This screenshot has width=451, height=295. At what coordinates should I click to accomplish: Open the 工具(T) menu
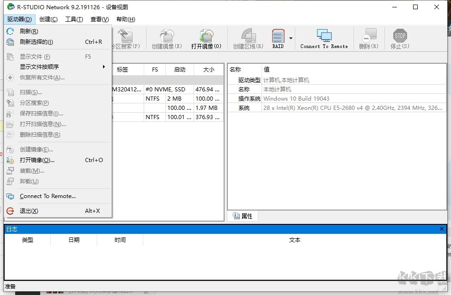(x=74, y=19)
